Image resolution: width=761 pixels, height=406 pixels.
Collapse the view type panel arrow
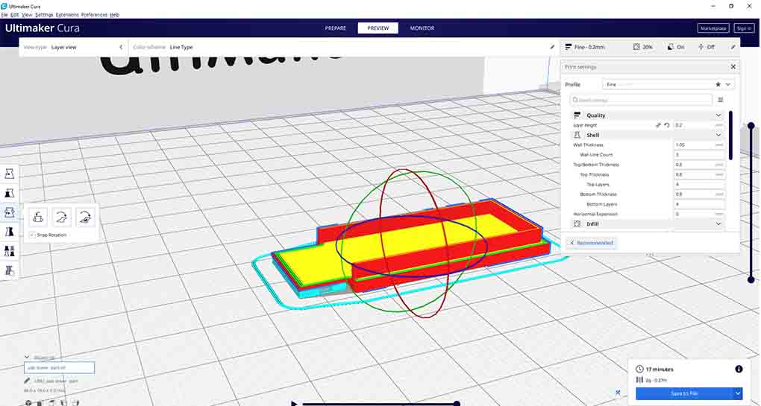(x=121, y=47)
